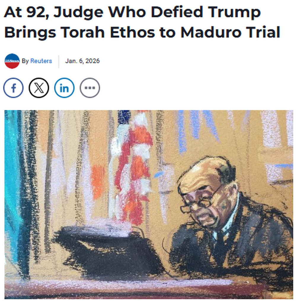Click the word "Torah" in the headline
The width and height of the screenshot is (297, 303).
[x=83, y=32]
